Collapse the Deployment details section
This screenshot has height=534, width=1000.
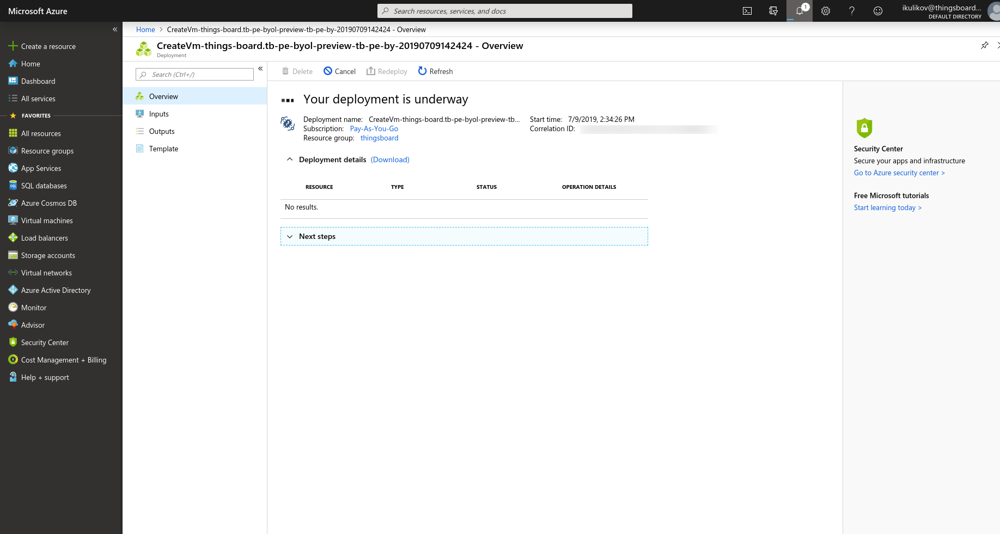(290, 159)
